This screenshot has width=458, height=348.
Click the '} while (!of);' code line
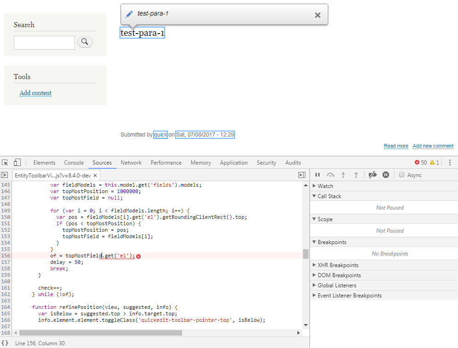point(53,294)
